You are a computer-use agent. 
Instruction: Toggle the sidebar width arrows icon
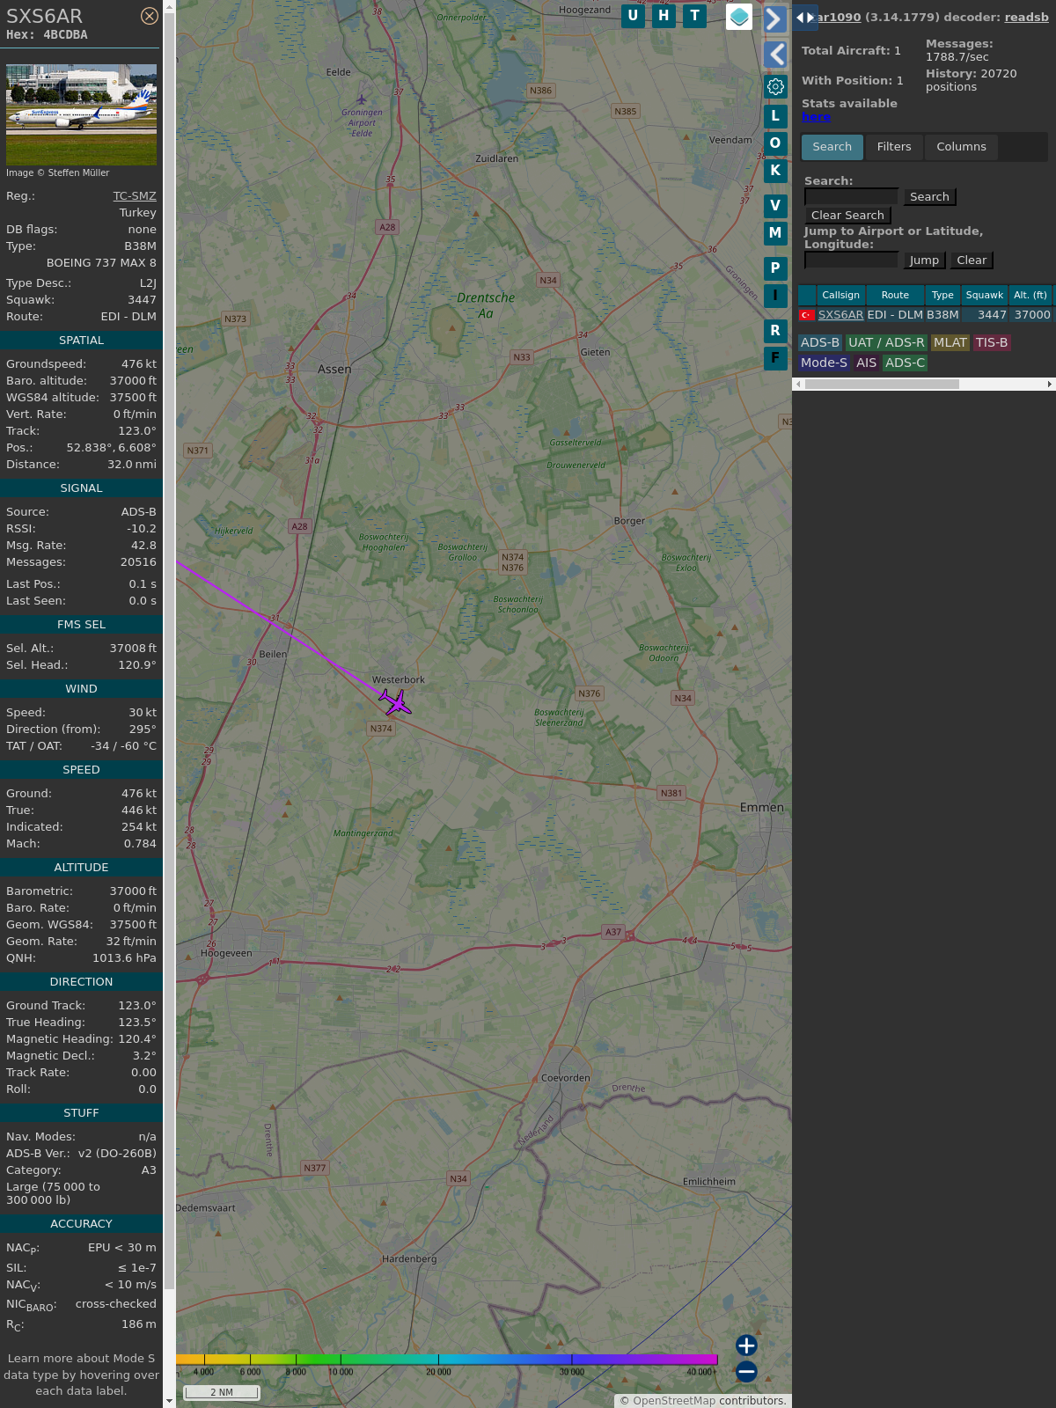[805, 18]
